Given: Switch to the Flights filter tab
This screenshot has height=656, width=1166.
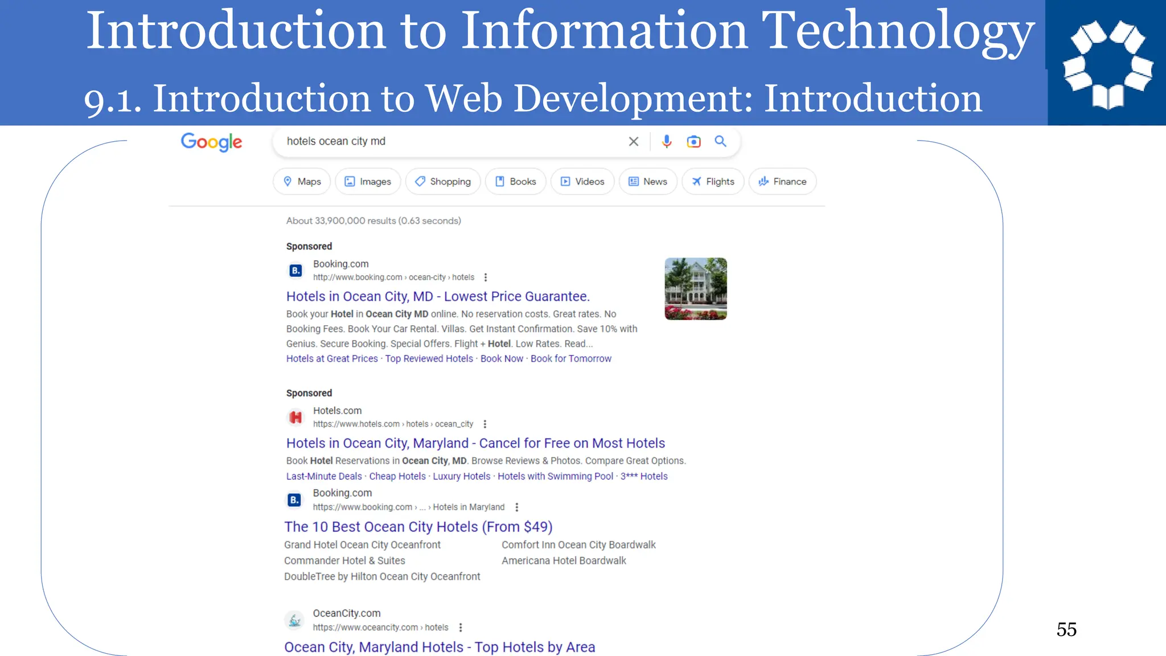Looking at the screenshot, I should [713, 182].
